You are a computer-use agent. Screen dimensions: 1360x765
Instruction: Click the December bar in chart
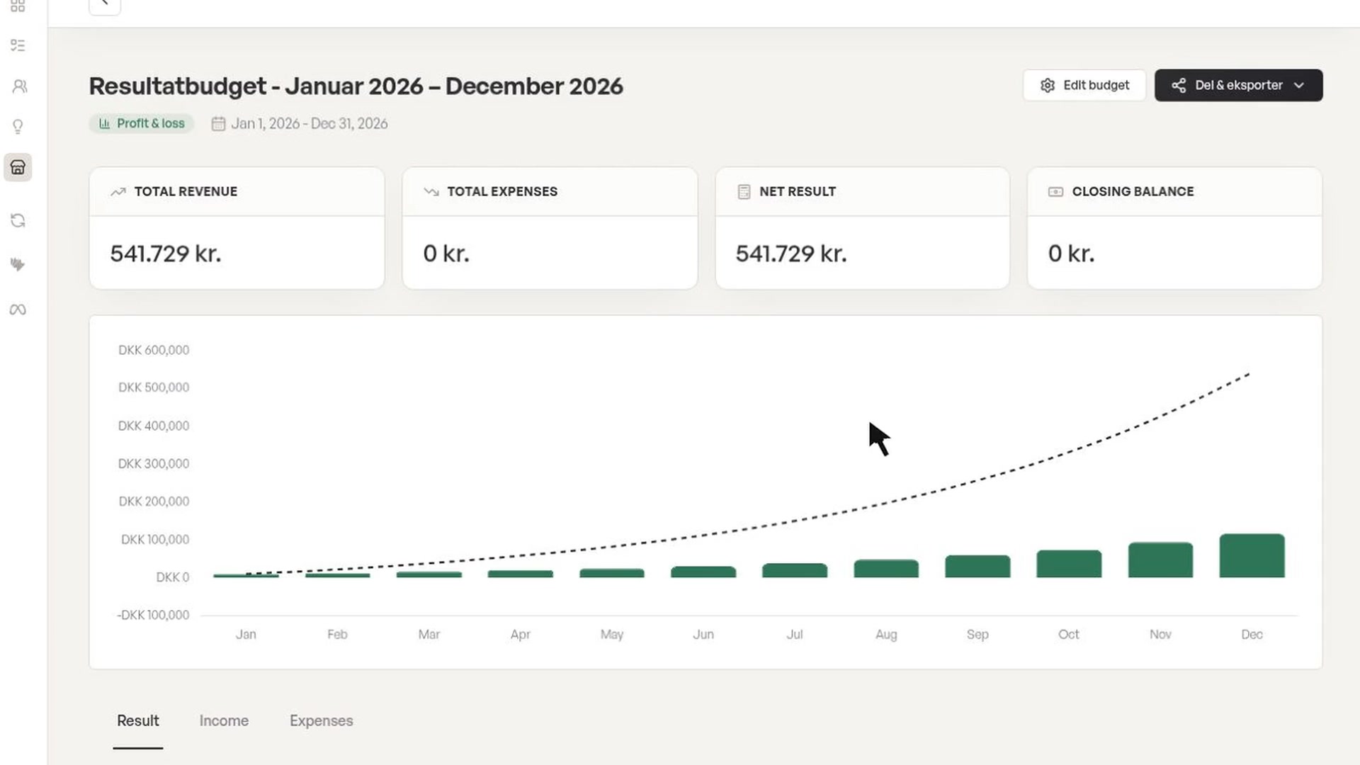point(1252,556)
